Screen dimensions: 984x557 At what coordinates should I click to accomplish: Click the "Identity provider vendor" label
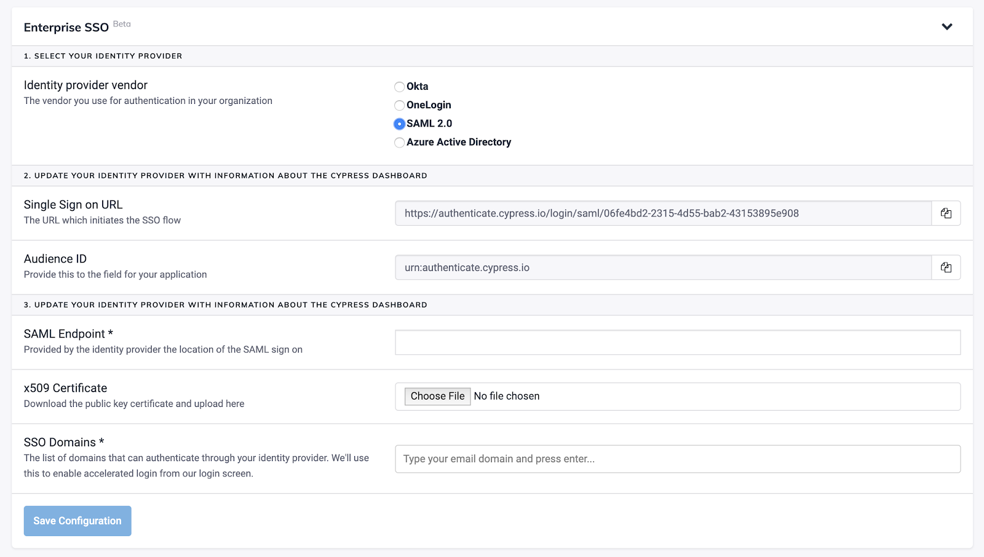point(85,85)
